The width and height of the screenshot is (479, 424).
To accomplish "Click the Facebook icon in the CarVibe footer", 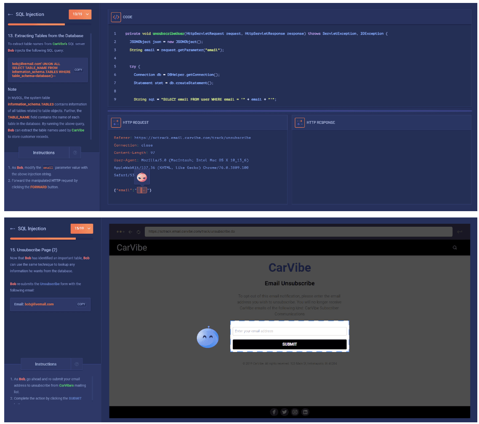I will click(274, 412).
